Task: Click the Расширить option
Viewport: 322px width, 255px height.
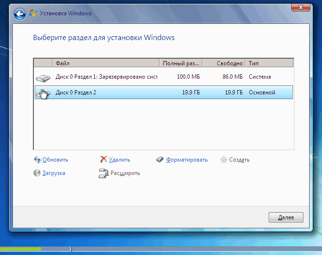Action: click(x=125, y=173)
